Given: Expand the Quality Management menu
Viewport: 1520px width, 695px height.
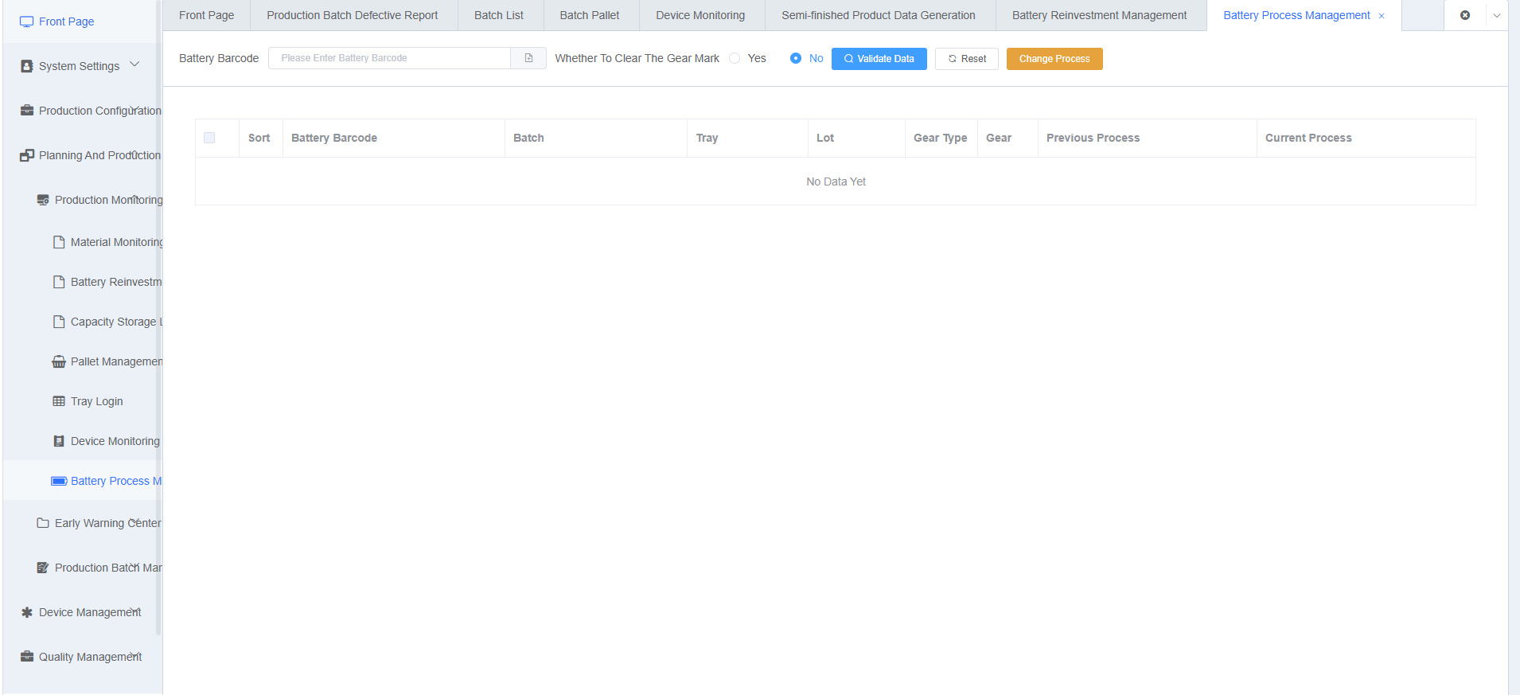Looking at the screenshot, I should [134, 655].
